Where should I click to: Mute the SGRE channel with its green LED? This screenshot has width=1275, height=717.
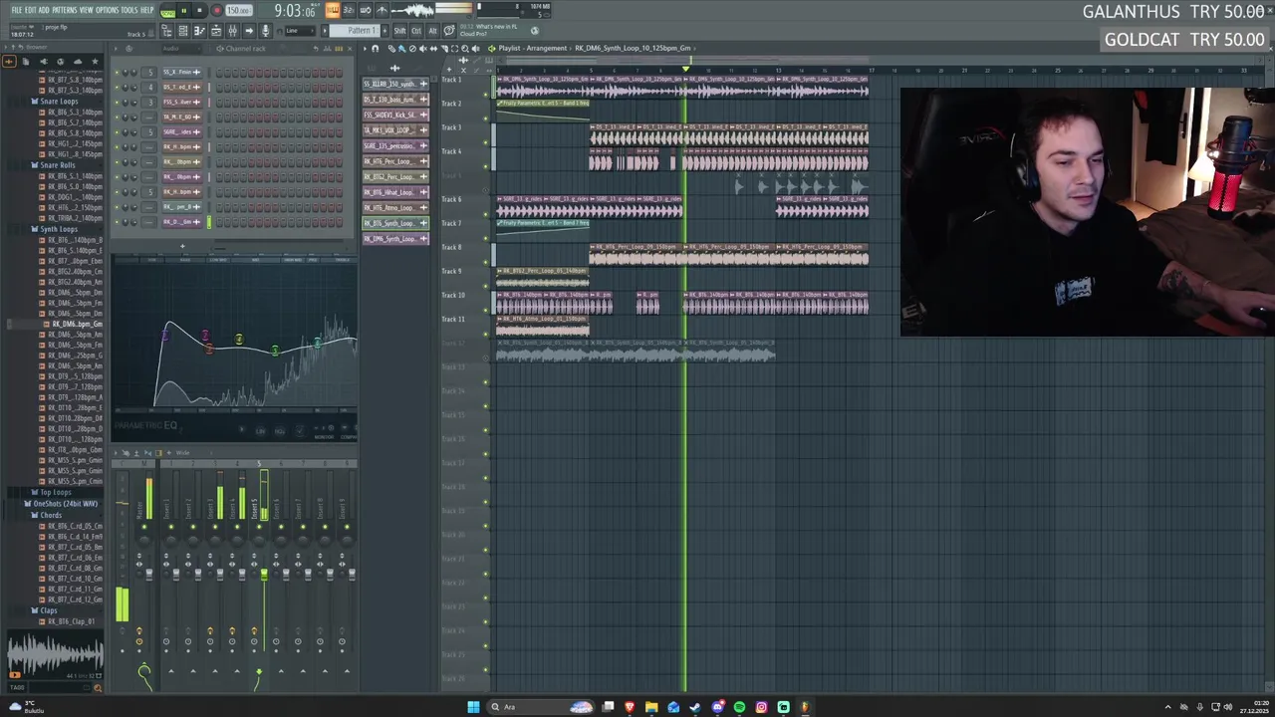click(x=118, y=131)
